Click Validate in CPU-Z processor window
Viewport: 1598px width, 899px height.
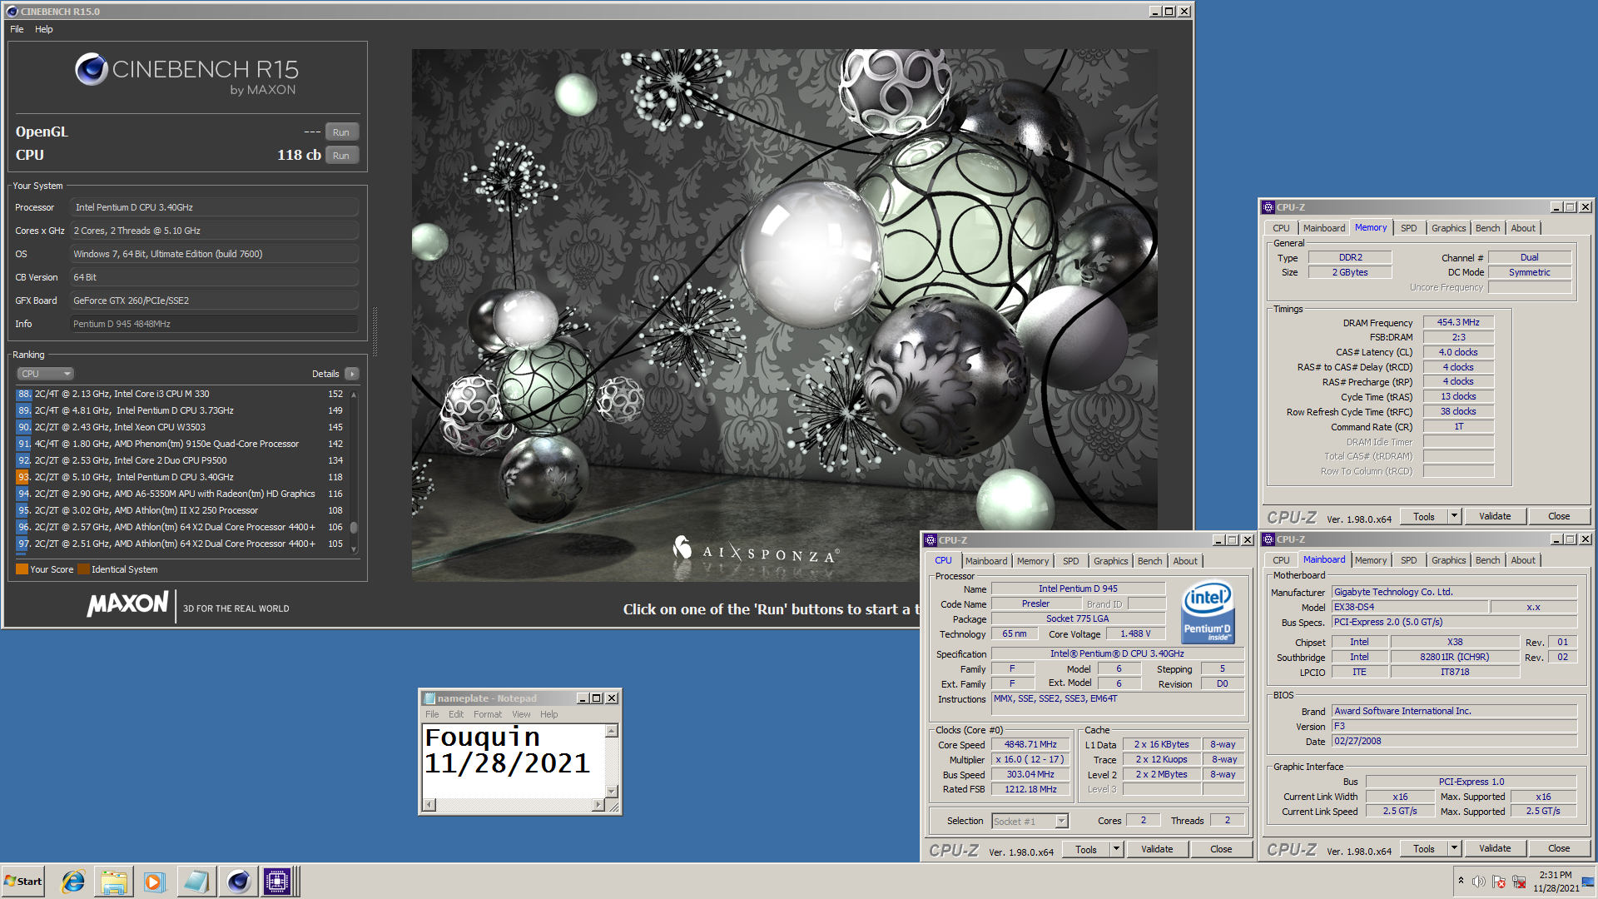point(1157,850)
